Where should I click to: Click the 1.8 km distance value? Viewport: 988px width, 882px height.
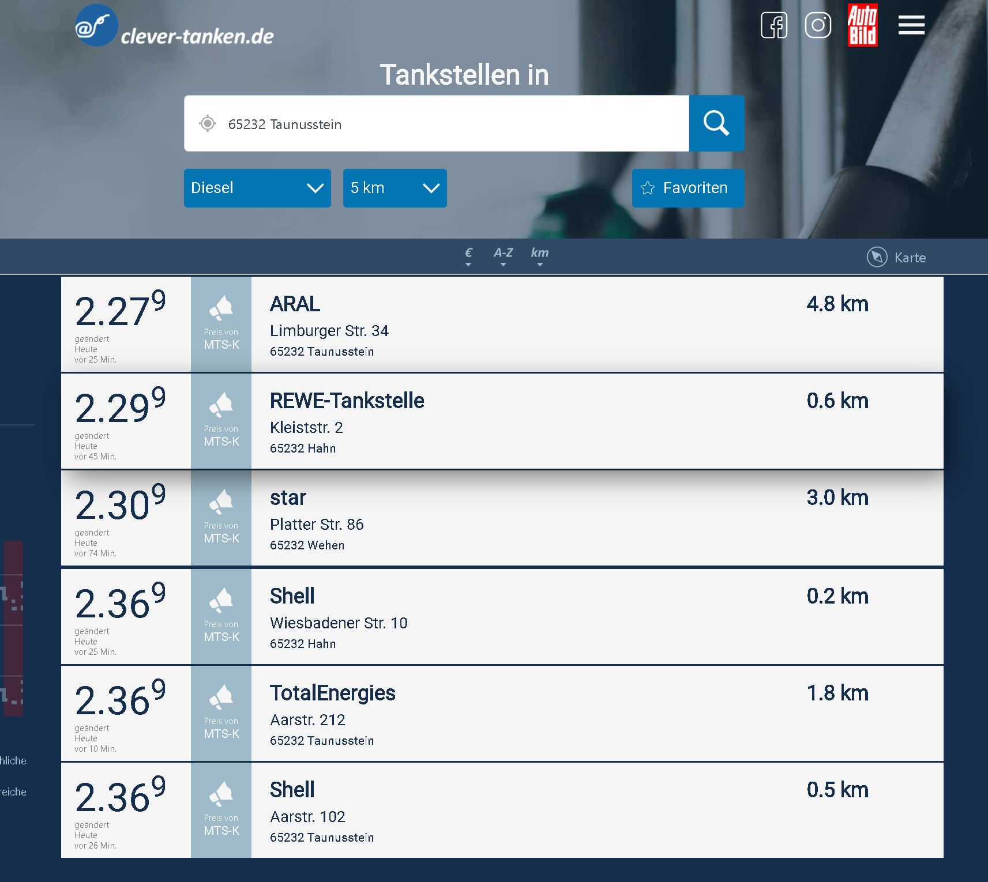(837, 693)
